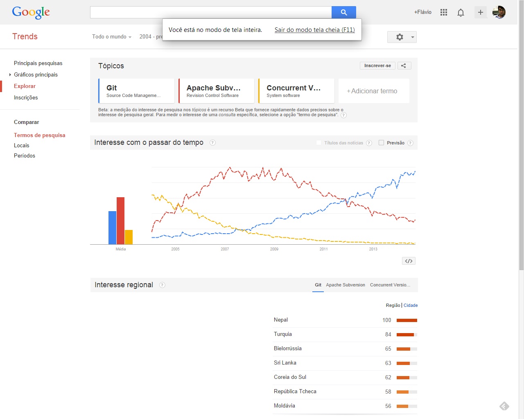Click the Trends title link
The height and width of the screenshot is (419, 524).
coord(25,36)
